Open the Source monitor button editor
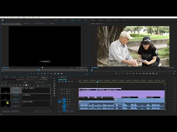This screenshot has height=132, width=177. pyautogui.click(x=87, y=74)
